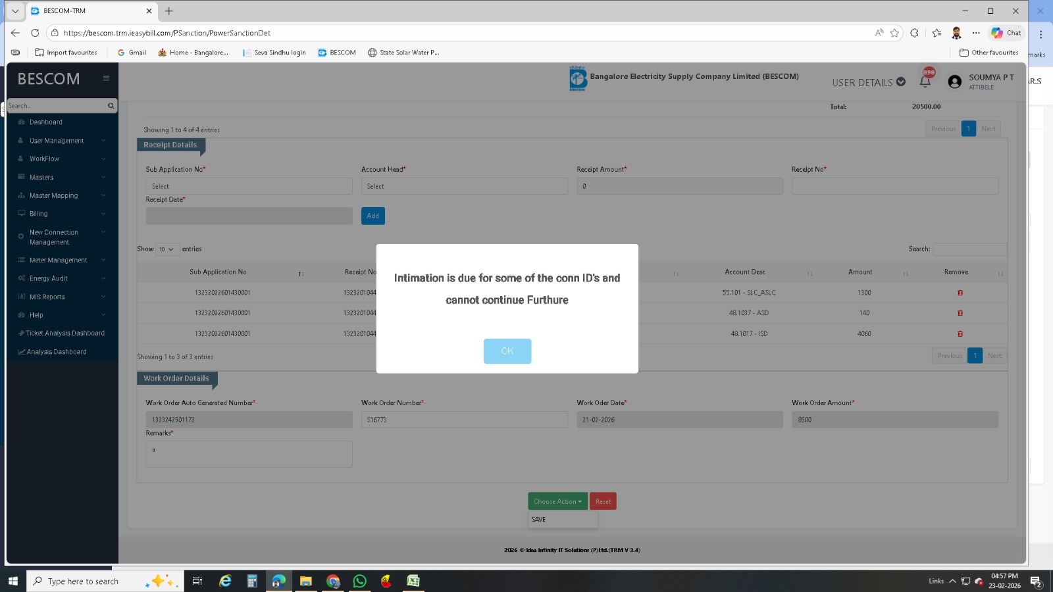Open Copilot Chat in the browser
The width and height of the screenshot is (1053, 592).
point(1006,33)
